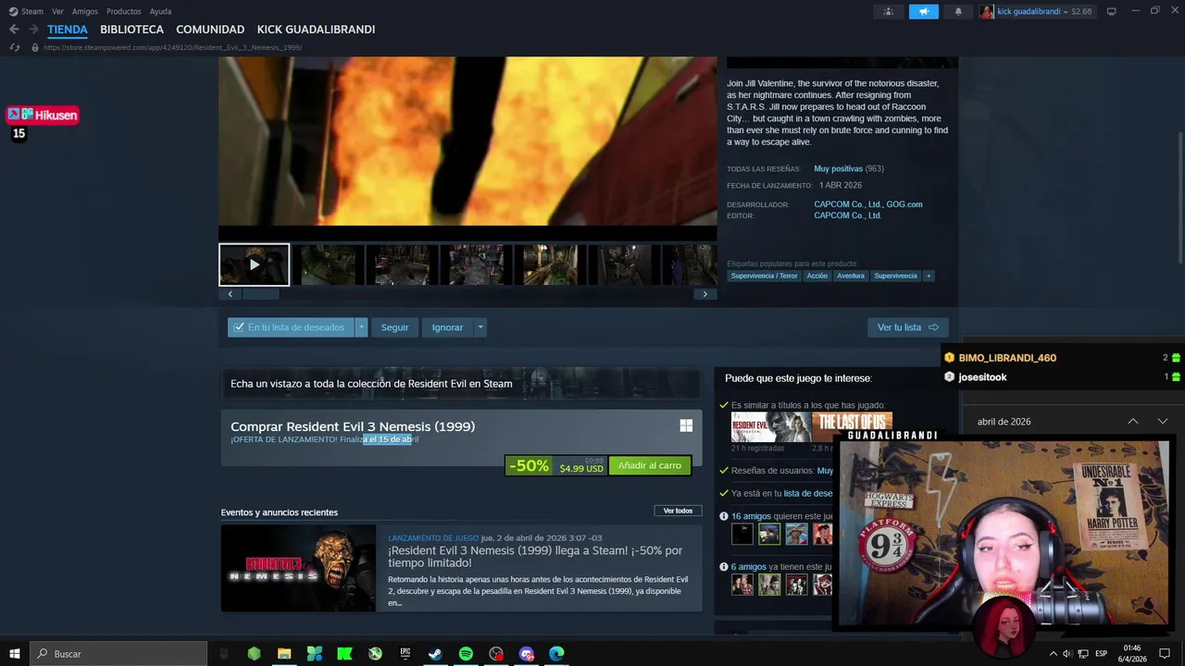Open the Steam friends icon in the top bar
1185x666 pixels.
(889, 11)
